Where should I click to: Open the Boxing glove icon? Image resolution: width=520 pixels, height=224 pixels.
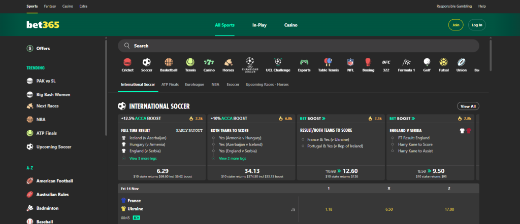click(368, 62)
